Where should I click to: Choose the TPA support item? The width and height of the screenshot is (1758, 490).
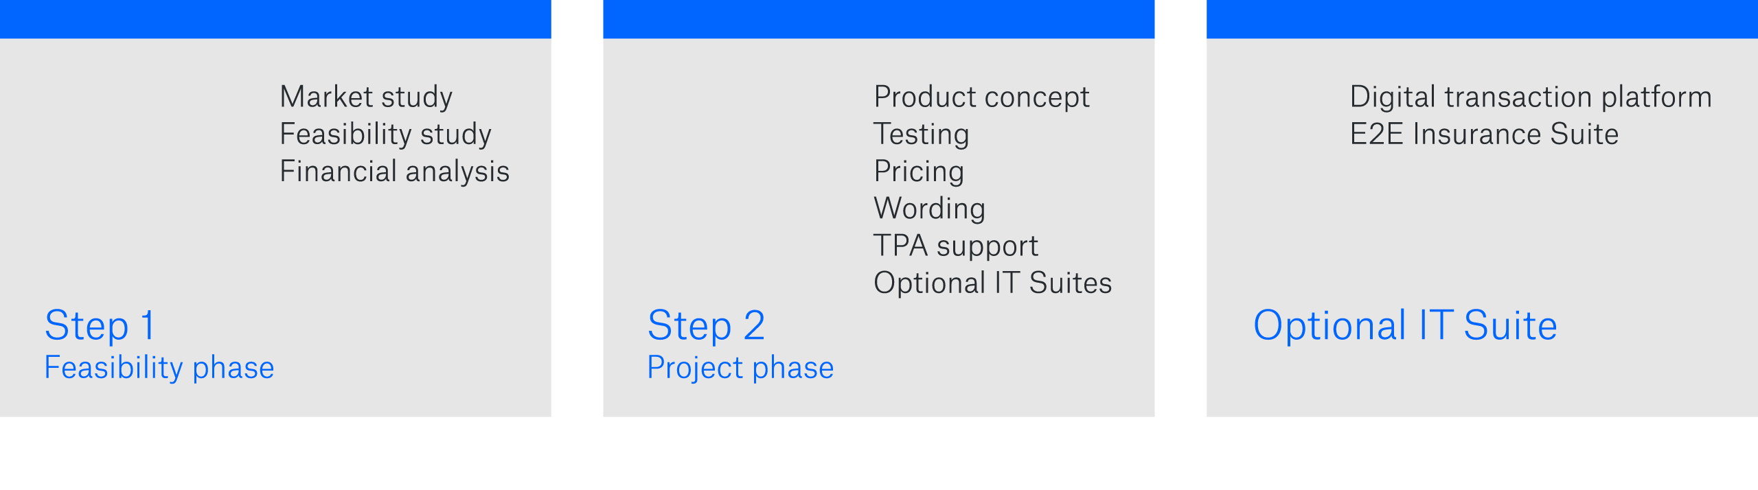pyautogui.click(x=955, y=246)
